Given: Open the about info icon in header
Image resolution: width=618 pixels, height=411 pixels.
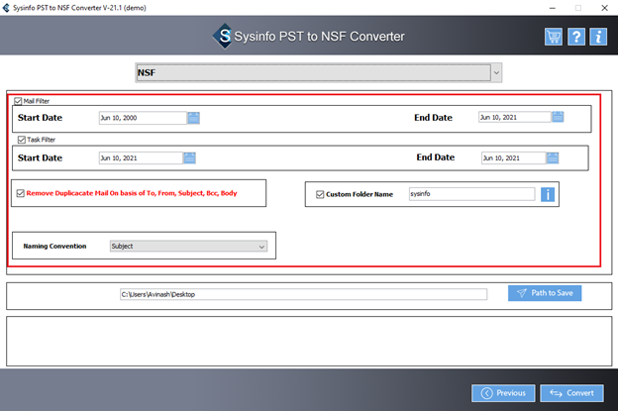Looking at the screenshot, I should tap(598, 37).
